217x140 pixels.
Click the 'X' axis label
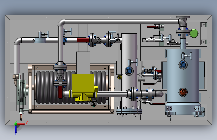pyautogui.click(x=27, y=123)
